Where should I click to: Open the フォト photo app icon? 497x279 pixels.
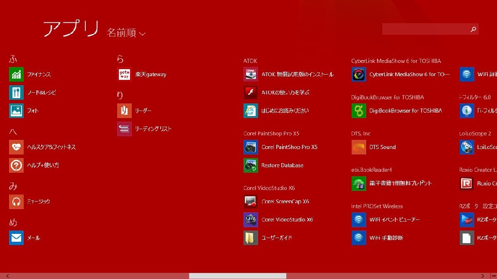tap(16, 111)
